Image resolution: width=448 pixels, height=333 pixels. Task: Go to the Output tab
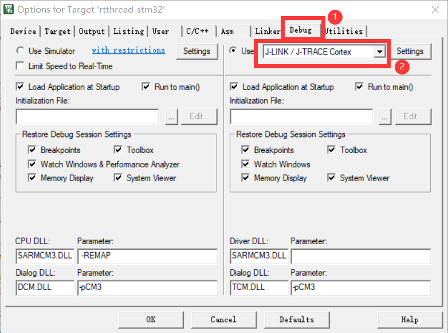click(92, 31)
